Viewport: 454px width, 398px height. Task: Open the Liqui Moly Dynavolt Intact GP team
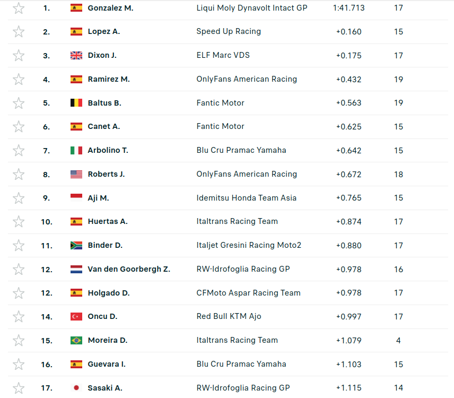pyautogui.click(x=252, y=8)
